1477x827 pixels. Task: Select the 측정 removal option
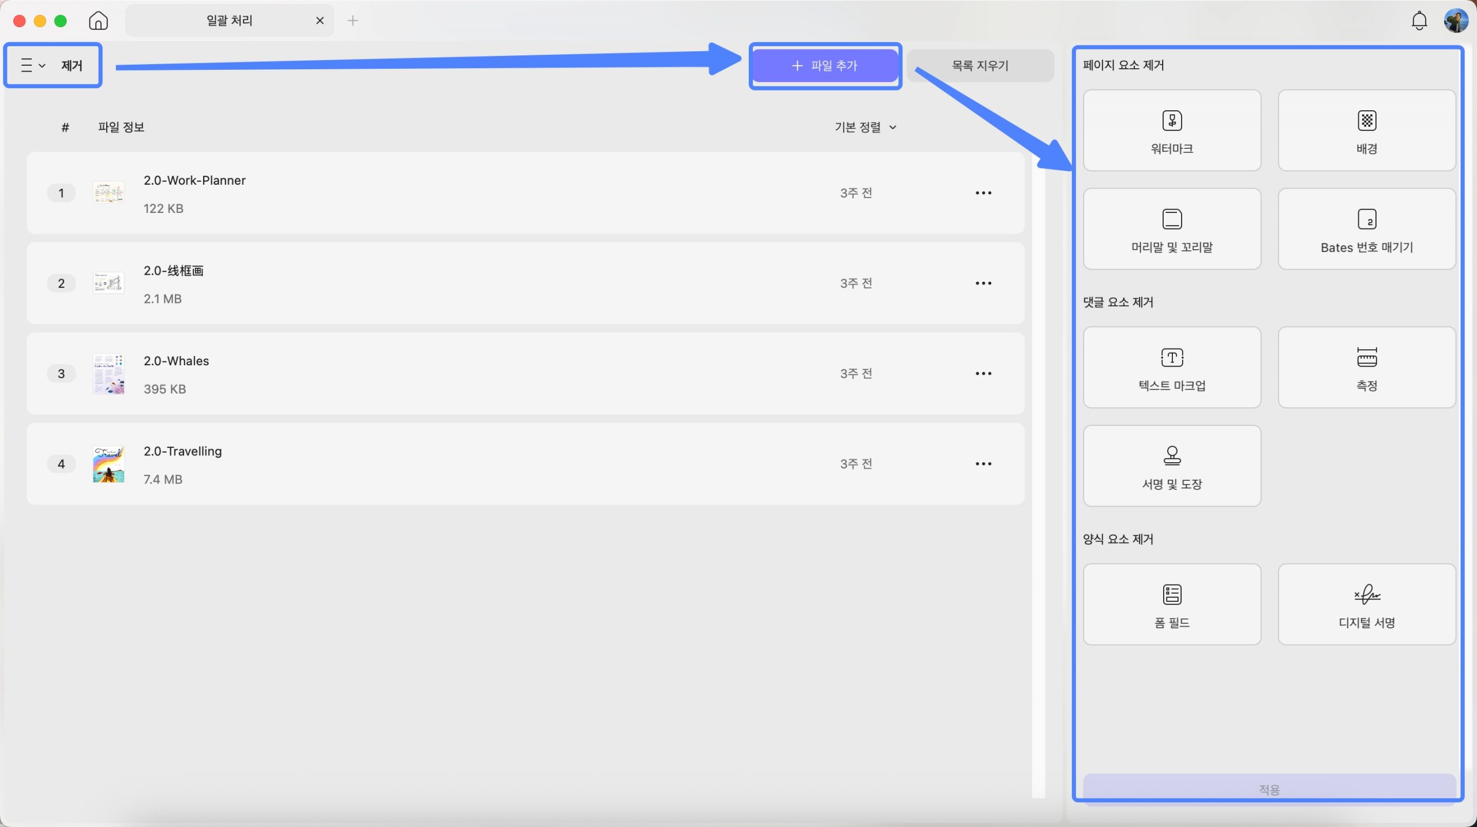point(1366,368)
